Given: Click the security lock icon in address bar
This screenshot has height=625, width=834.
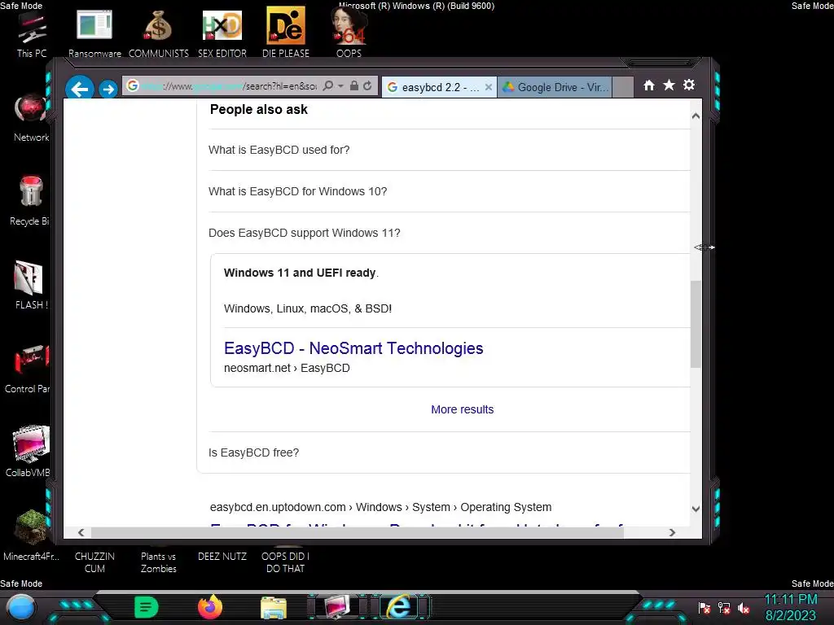Looking at the screenshot, I should click(353, 85).
